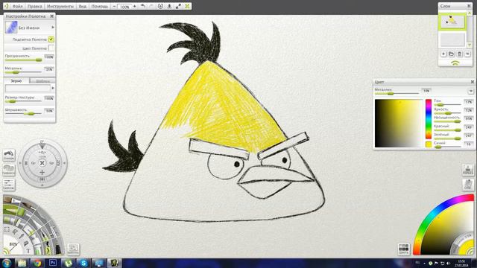
Task: Open the Файл menu
Action: coord(18,6)
